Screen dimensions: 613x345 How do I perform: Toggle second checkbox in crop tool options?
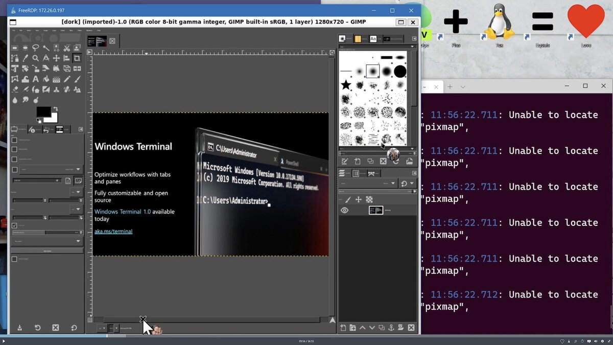coord(14,149)
